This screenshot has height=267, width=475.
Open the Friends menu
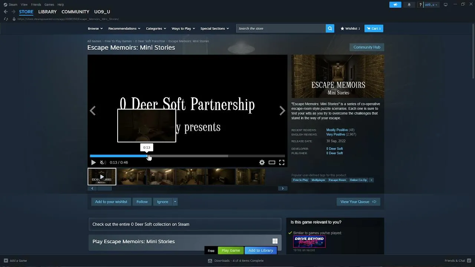tap(36, 4)
